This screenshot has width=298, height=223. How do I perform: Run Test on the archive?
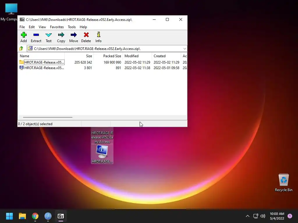pyautogui.click(x=49, y=37)
